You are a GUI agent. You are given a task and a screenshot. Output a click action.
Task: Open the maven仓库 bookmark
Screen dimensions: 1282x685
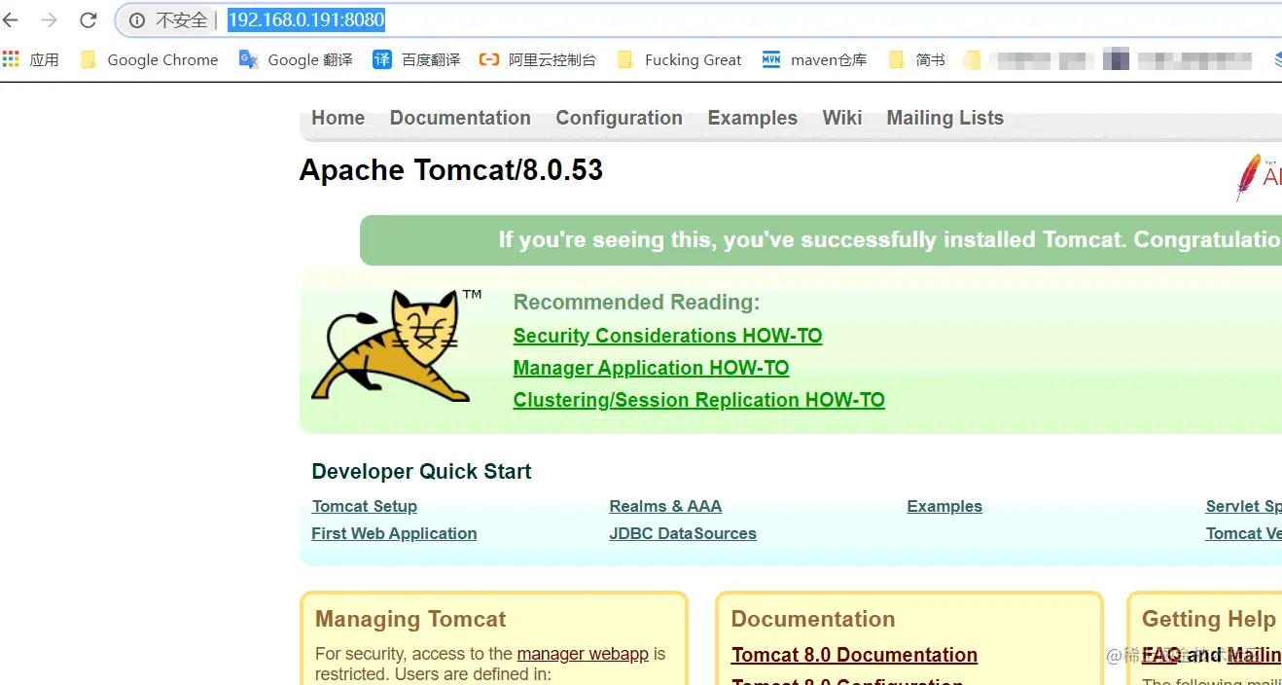pyautogui.click(x=815, y=59)
